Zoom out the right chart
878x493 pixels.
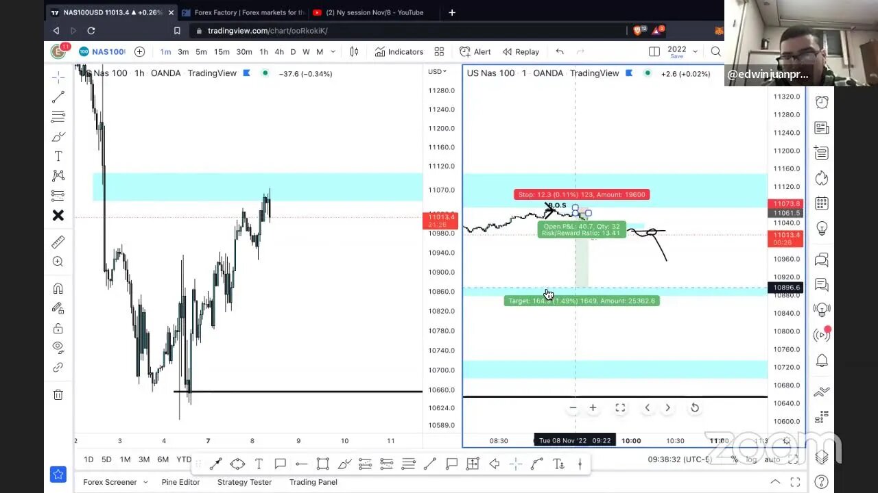pos(573,408)
